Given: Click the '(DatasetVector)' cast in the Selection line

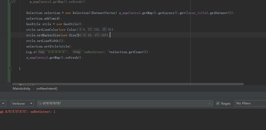Looking at the screenshot, I should 104,13.
